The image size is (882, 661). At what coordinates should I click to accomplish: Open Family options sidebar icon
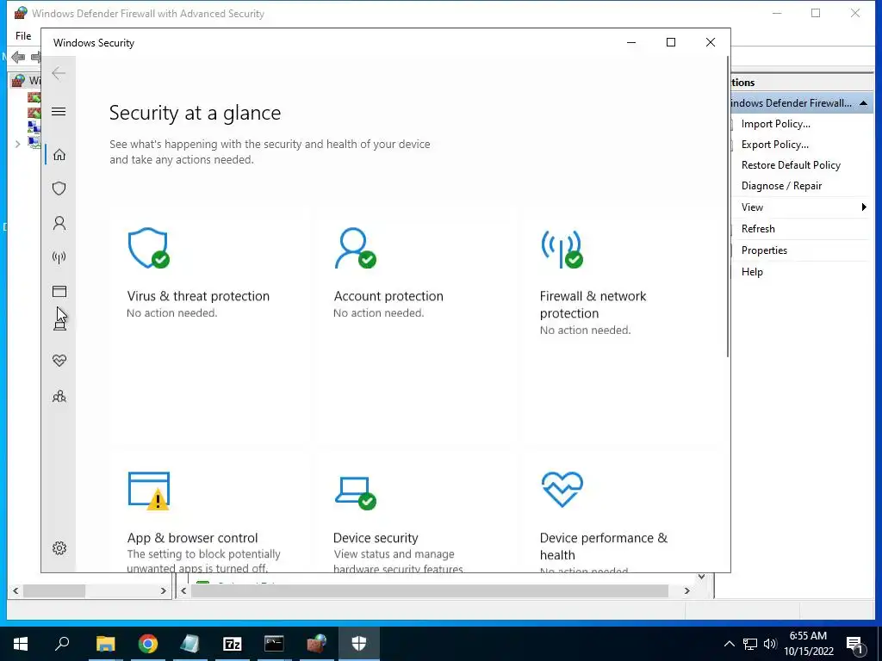point(59,397)
